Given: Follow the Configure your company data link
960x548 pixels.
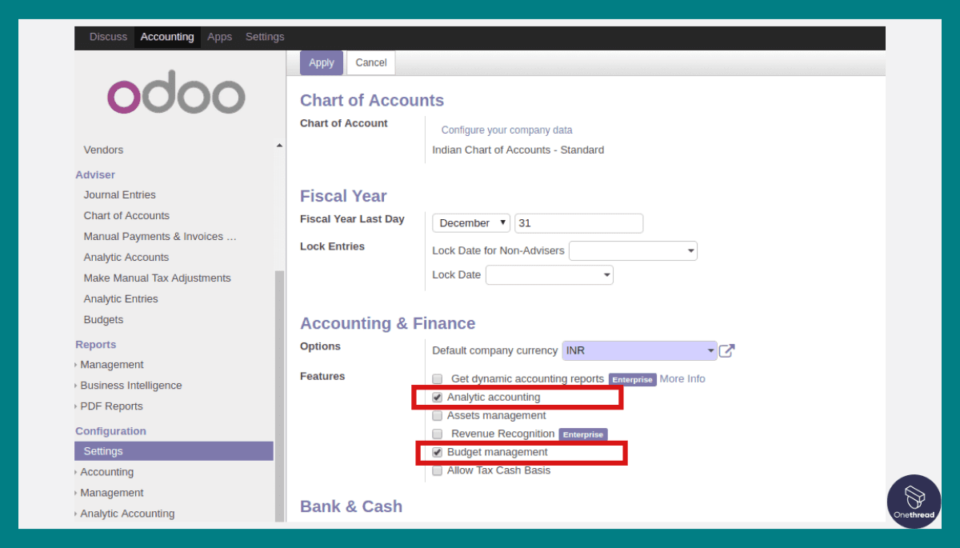Looking at the screenshot, I should point(506,129).
